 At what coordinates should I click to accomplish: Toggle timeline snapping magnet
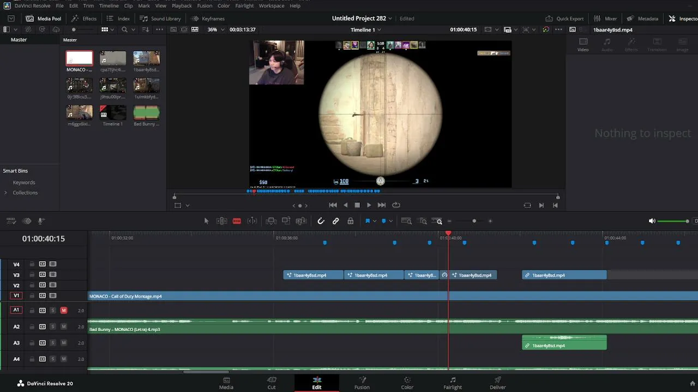321,221
